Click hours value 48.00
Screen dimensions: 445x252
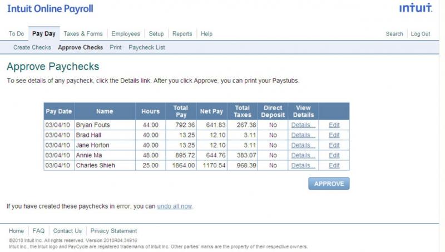pyautogui.click(x=150, y=156)
